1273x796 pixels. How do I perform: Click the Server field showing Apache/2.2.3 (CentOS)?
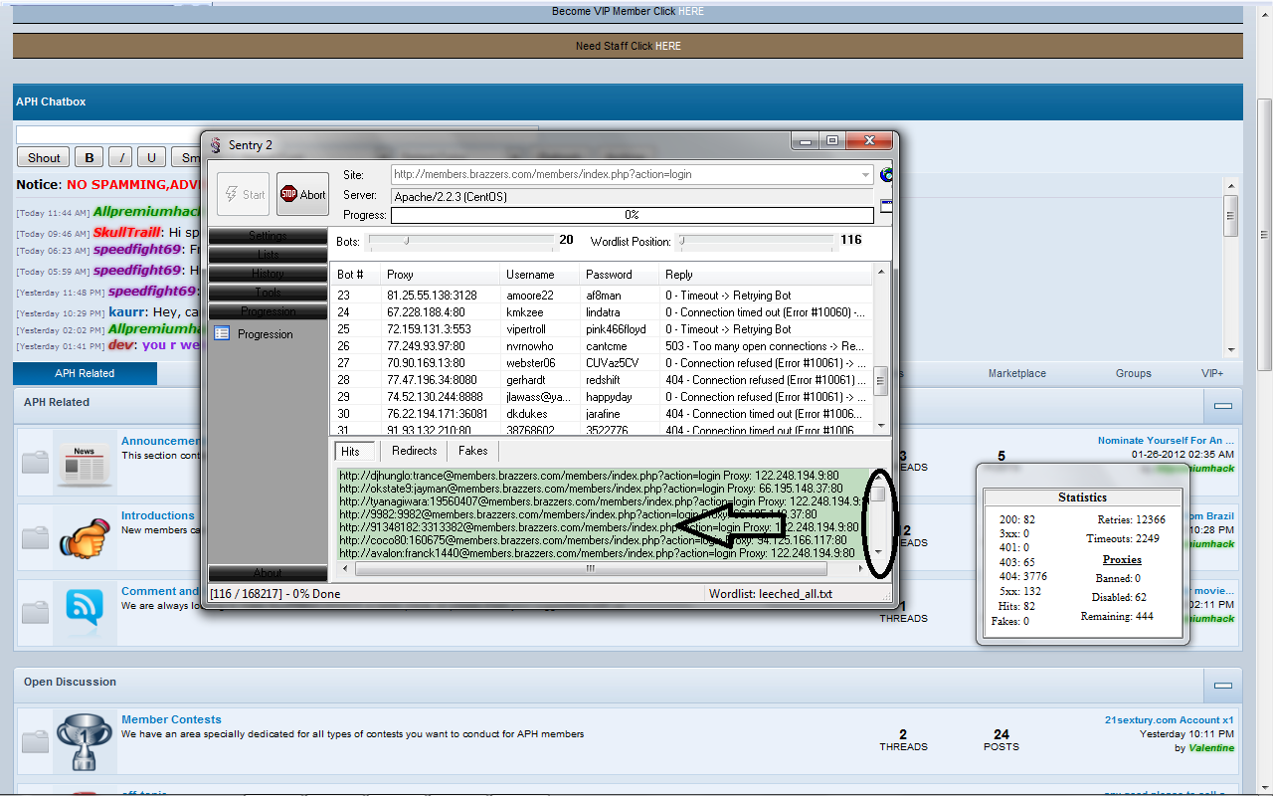(633, 197)
